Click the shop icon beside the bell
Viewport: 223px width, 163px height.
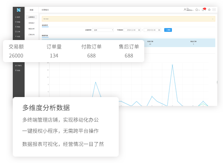pos(209,10)
